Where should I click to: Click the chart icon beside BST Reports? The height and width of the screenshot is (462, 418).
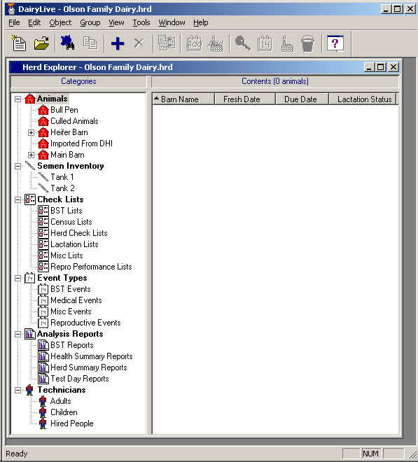[43, 345]
